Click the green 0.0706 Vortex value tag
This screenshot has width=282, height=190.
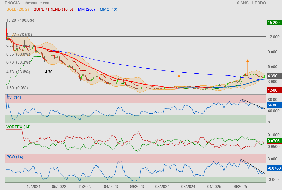point(273,141)
